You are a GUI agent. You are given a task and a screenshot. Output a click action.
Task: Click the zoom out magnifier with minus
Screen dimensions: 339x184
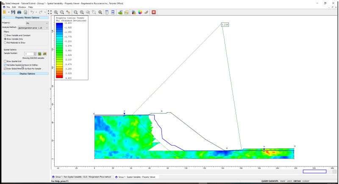click(x=62, y=12)
